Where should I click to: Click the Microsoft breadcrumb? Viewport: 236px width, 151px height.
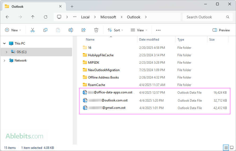[108, 17]
